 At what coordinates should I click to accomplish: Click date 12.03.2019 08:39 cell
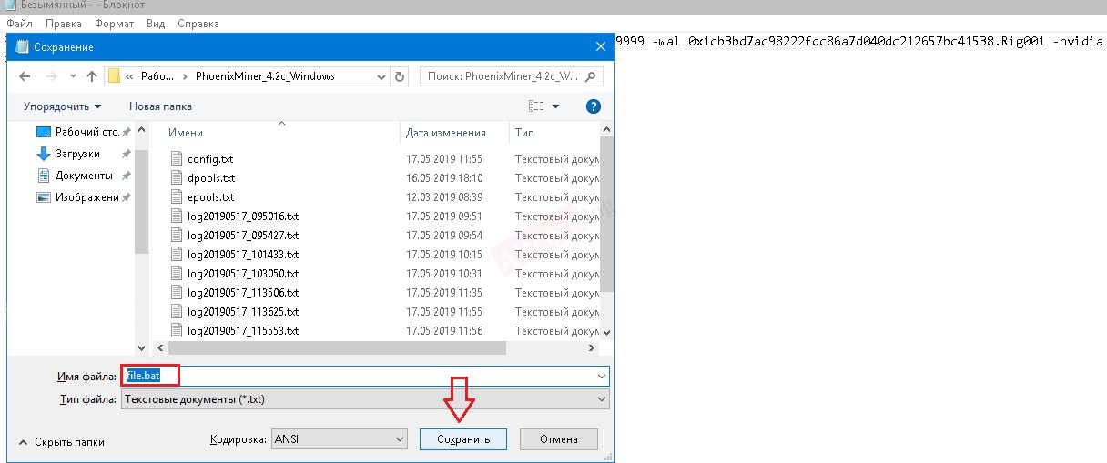(x=444, y=197)
